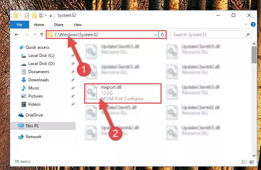The height and width of the screenshot is (170, 261).
Task: Maximize the System32 window
Action: click(234, 16)
